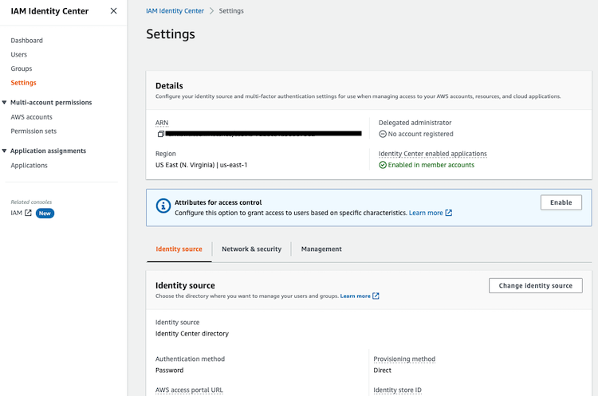Collapse the Application assignments section
Image resolution: width=598 pixels, height=396 pixels.
(x=4, y=151)
